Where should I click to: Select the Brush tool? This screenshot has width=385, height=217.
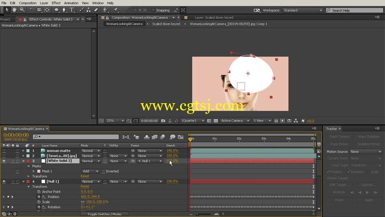coord(81,10)
